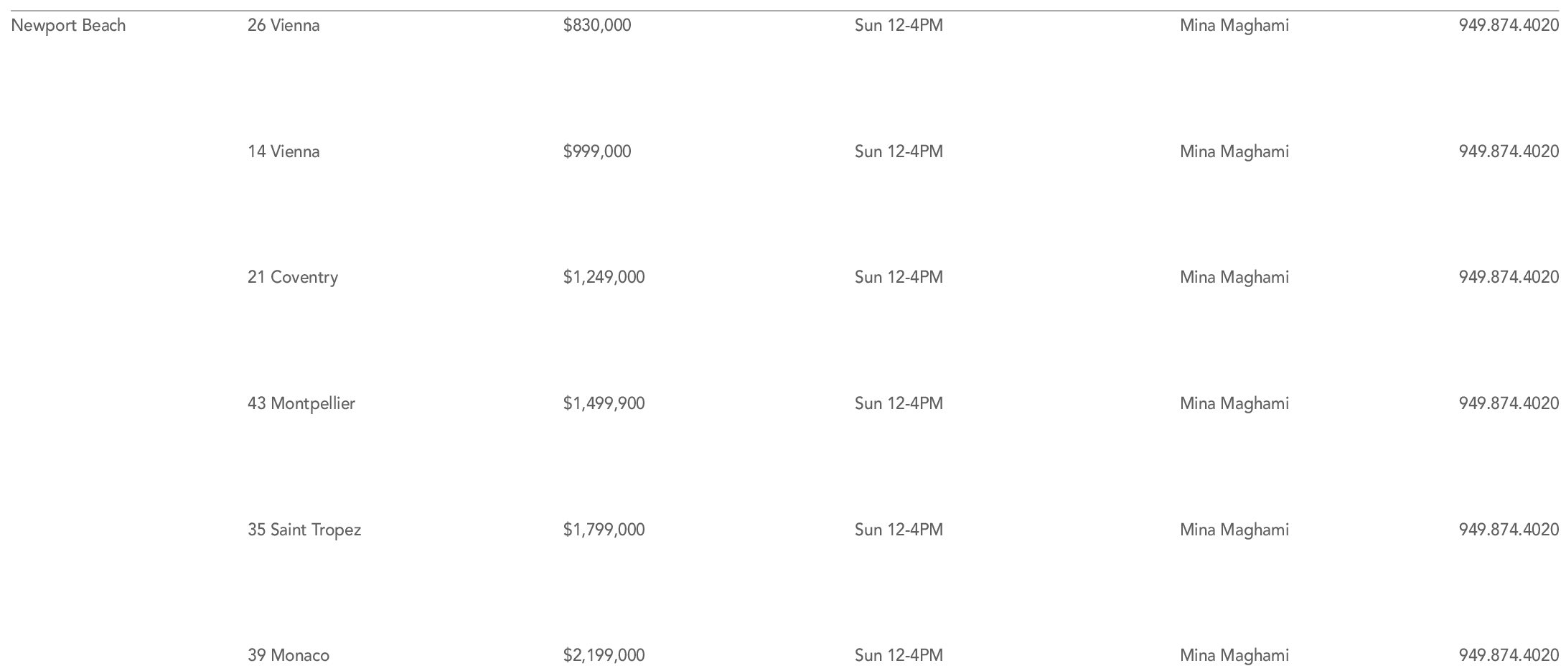Click the 35 Saint Tropez address
The height and width of the screenshot is (671, 1561).
[x=304, y=530]
